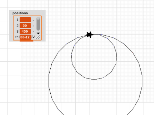This screenshot has width=154, height=115.
Task: Click the black turtle sprite on the stage
Action: click(x=90, y=34)
